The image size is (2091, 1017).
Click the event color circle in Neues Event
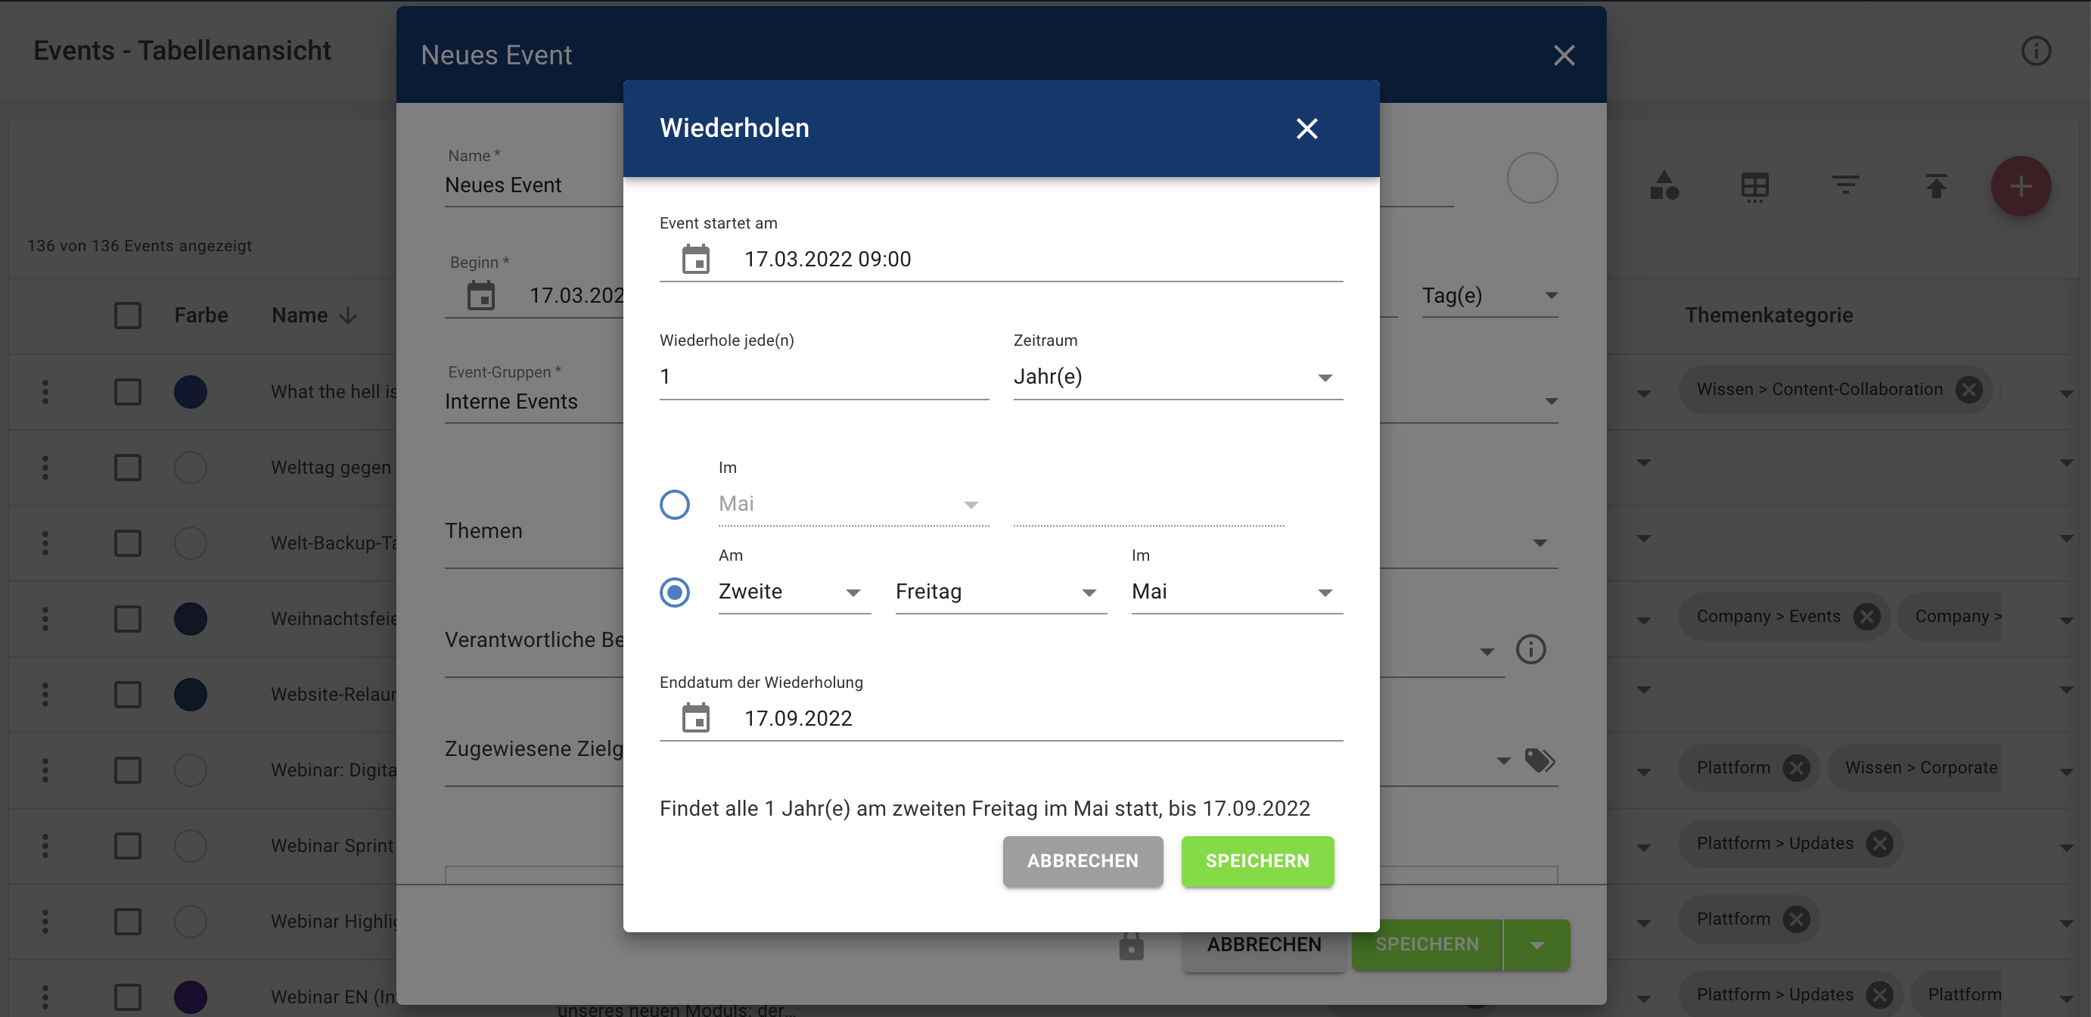[1532, 178]
